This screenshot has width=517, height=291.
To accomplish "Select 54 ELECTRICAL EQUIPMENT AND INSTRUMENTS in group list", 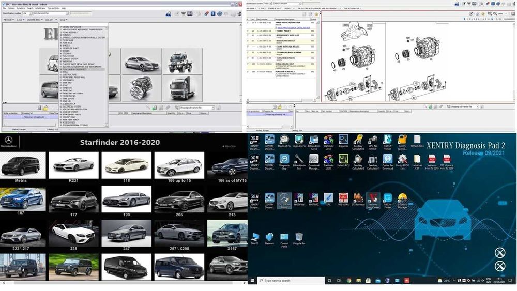I will (x=81, y=67).
